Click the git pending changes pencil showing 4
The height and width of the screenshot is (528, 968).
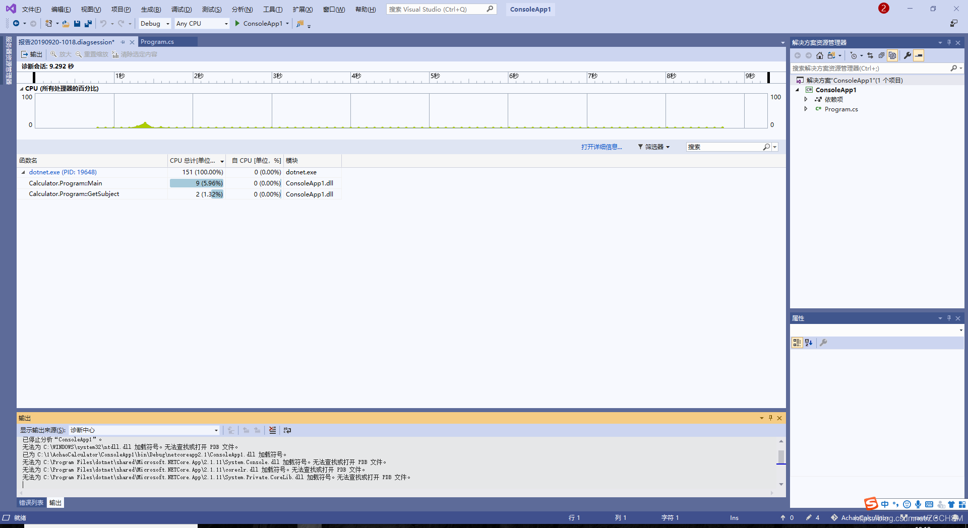[813, 518]
